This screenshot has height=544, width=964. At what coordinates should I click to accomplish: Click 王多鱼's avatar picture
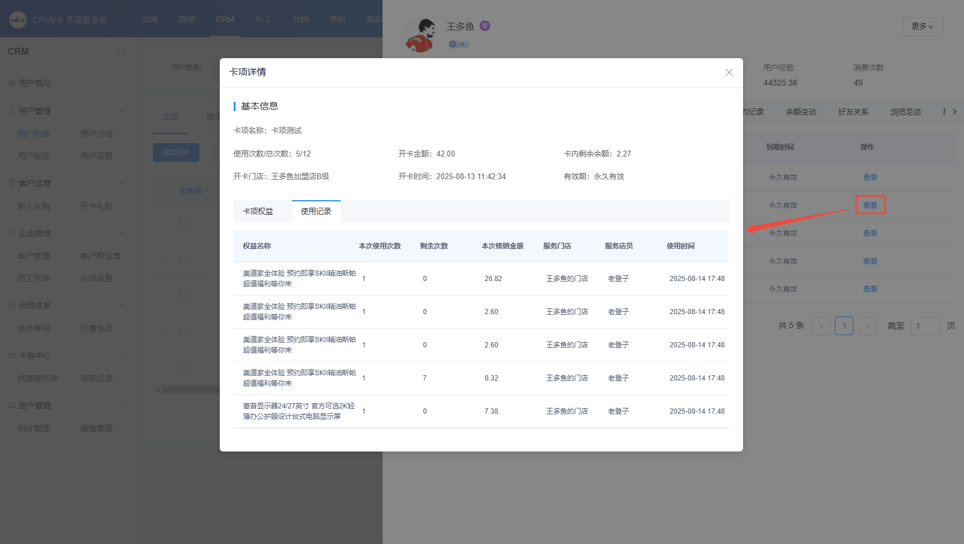[x=420, y=35]
